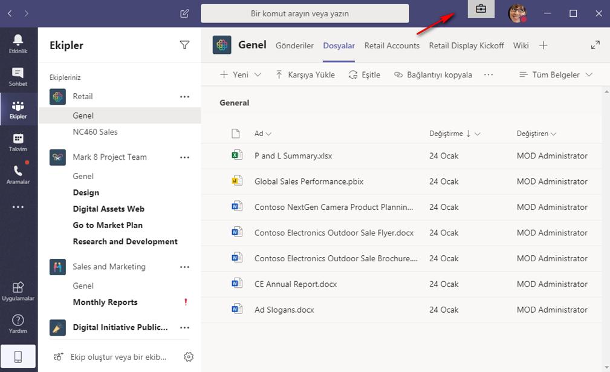Click the mobile device download icon

click(x=18, y=356)
